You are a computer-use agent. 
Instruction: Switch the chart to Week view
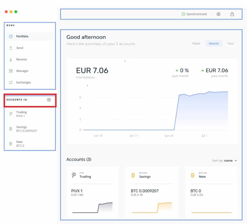pyautogui.click(x=196, y=43)
